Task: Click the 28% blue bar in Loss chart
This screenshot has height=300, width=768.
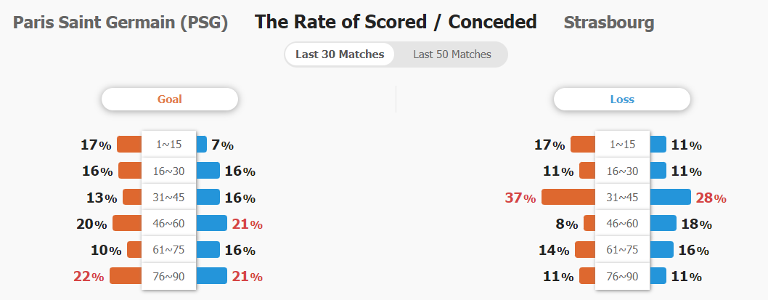Action: pos(671,197)
